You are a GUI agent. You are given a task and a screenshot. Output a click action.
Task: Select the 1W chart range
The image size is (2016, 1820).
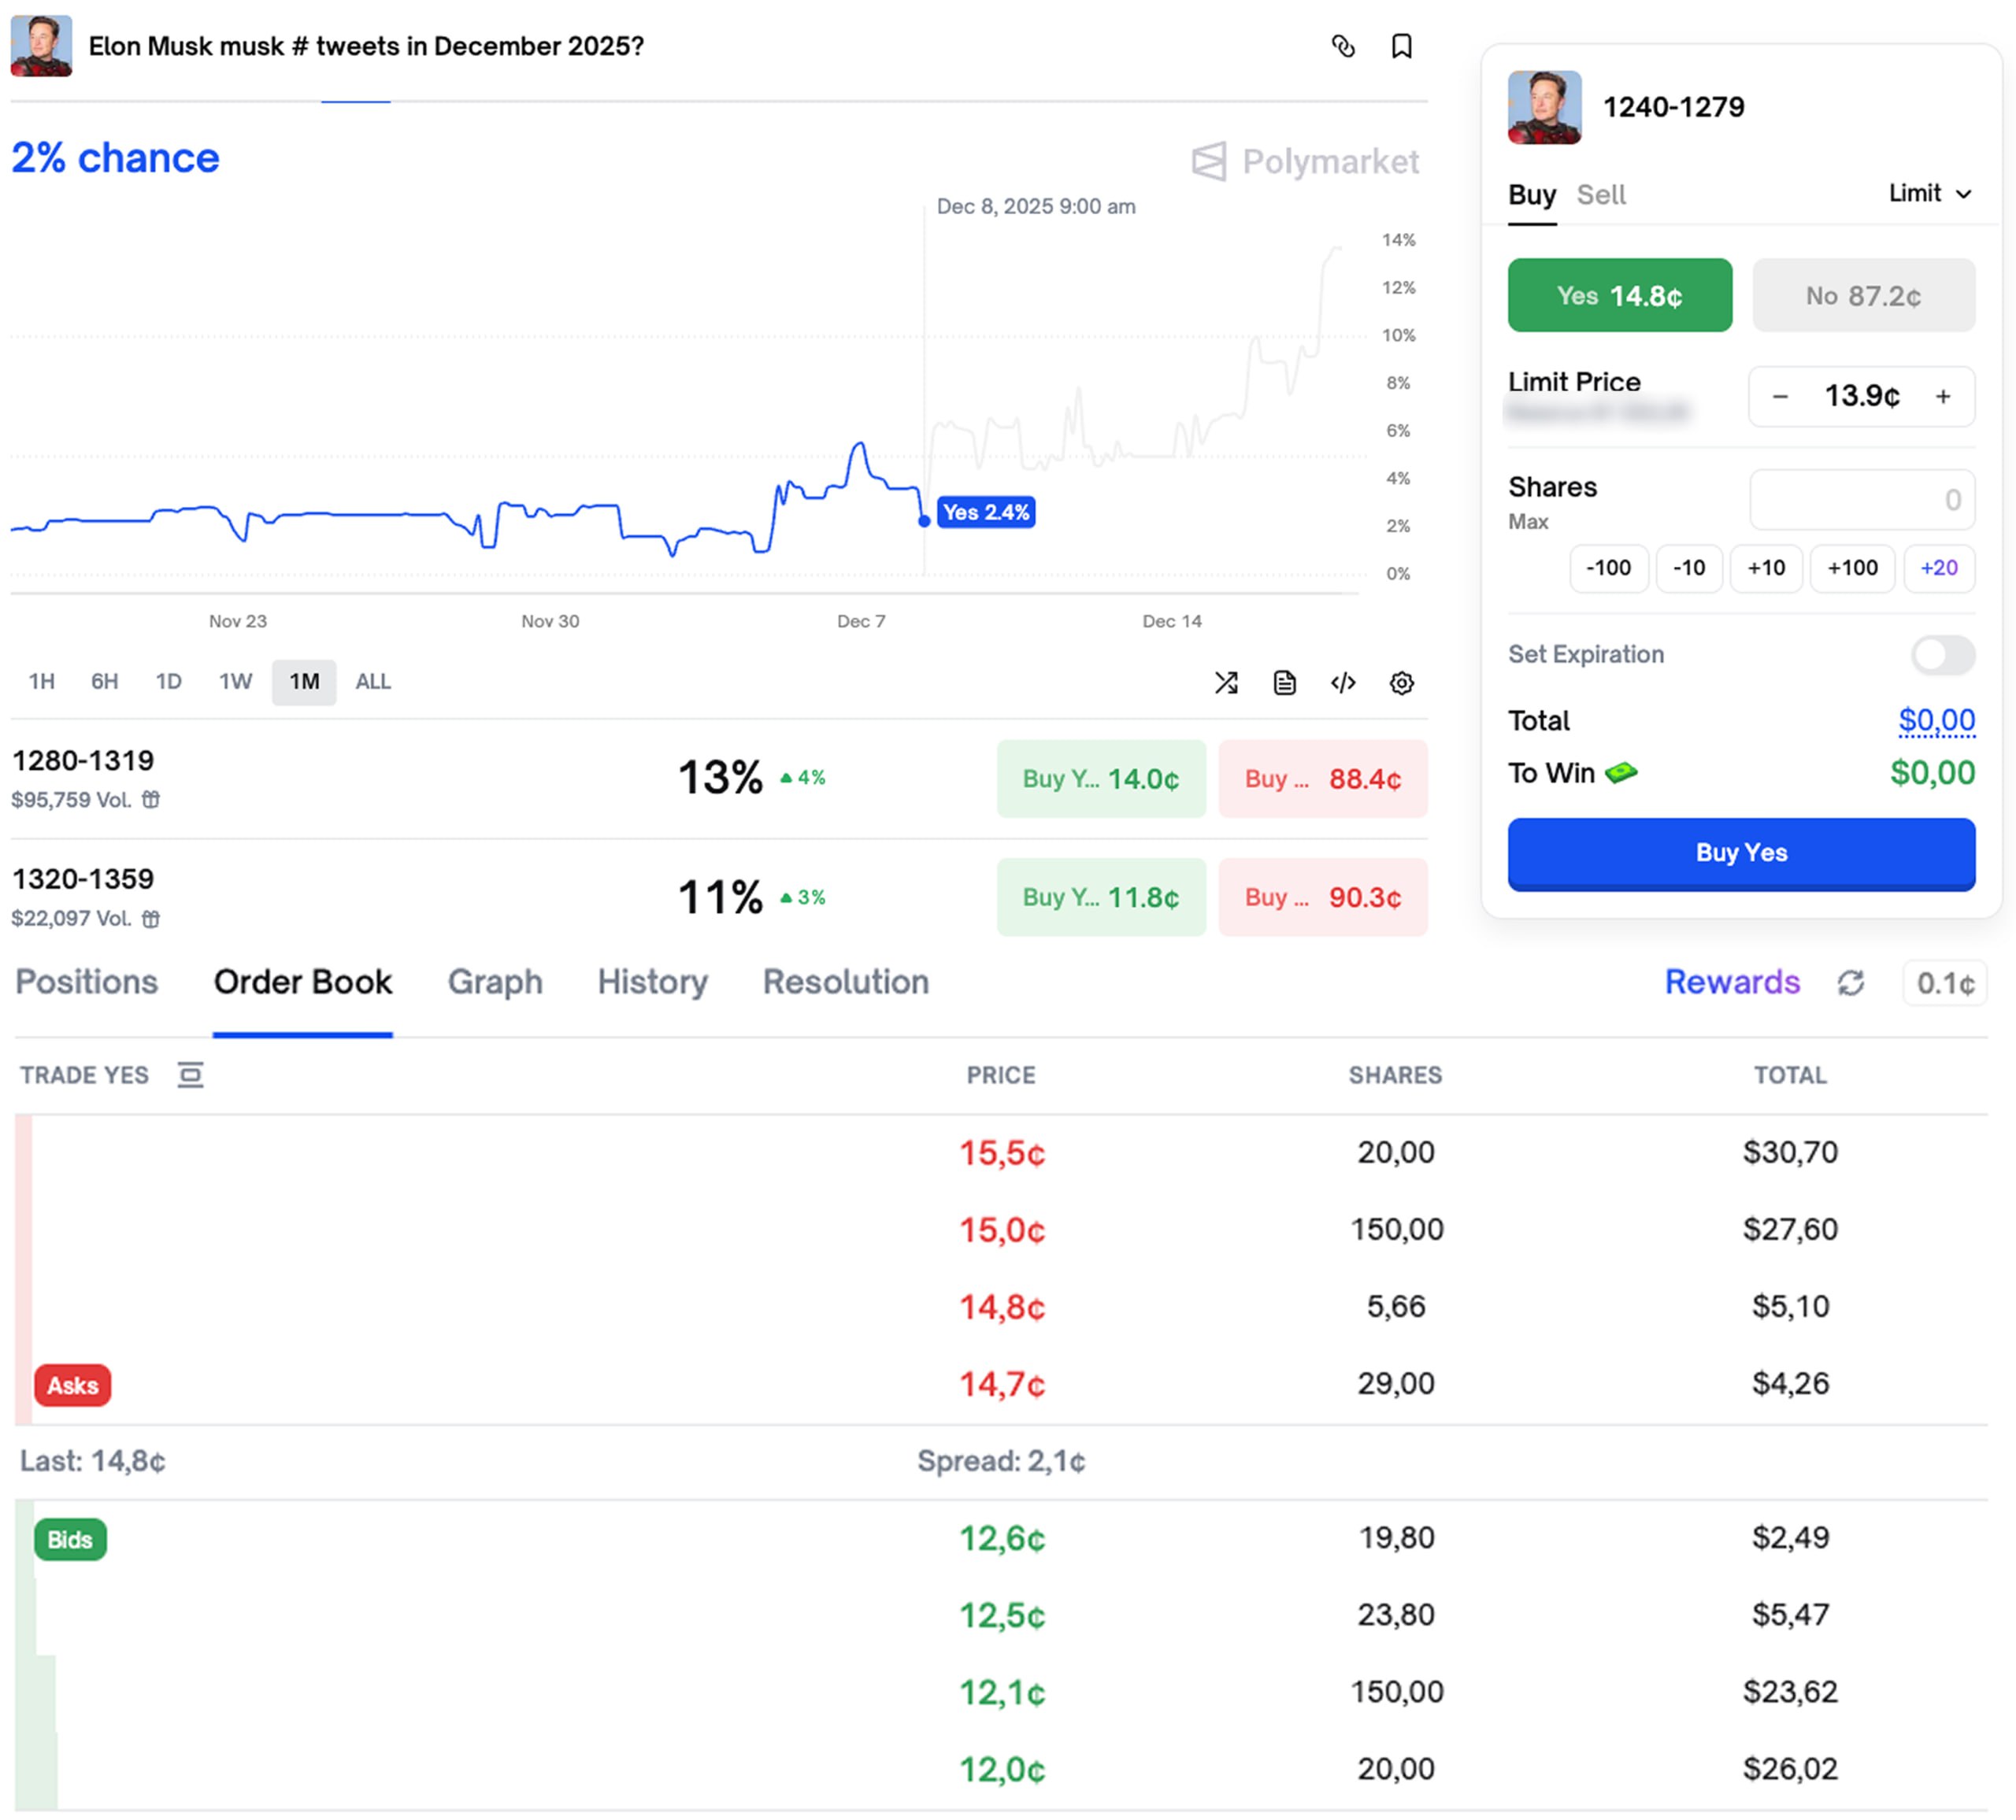[x=235, y=682]
